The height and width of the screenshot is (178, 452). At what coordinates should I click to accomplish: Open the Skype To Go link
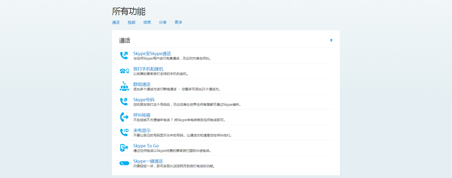pyautogui.click(x=146, y=146)
